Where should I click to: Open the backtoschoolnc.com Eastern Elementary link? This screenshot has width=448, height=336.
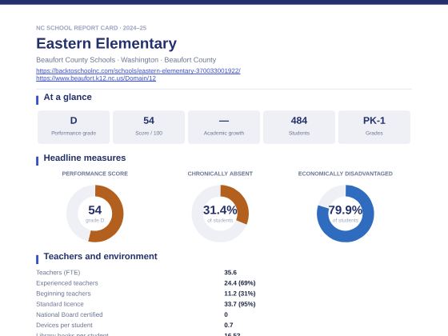pos(138,70)
